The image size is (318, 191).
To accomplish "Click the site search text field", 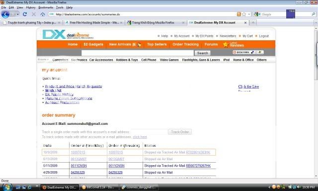I will pos(138,53).
